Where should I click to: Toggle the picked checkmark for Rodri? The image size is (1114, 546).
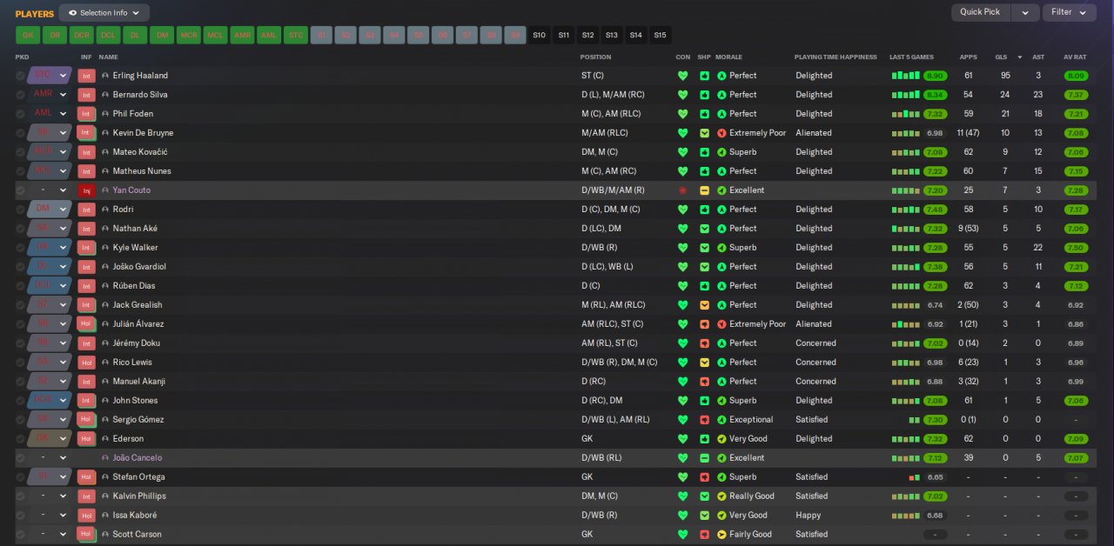point(20,210)
